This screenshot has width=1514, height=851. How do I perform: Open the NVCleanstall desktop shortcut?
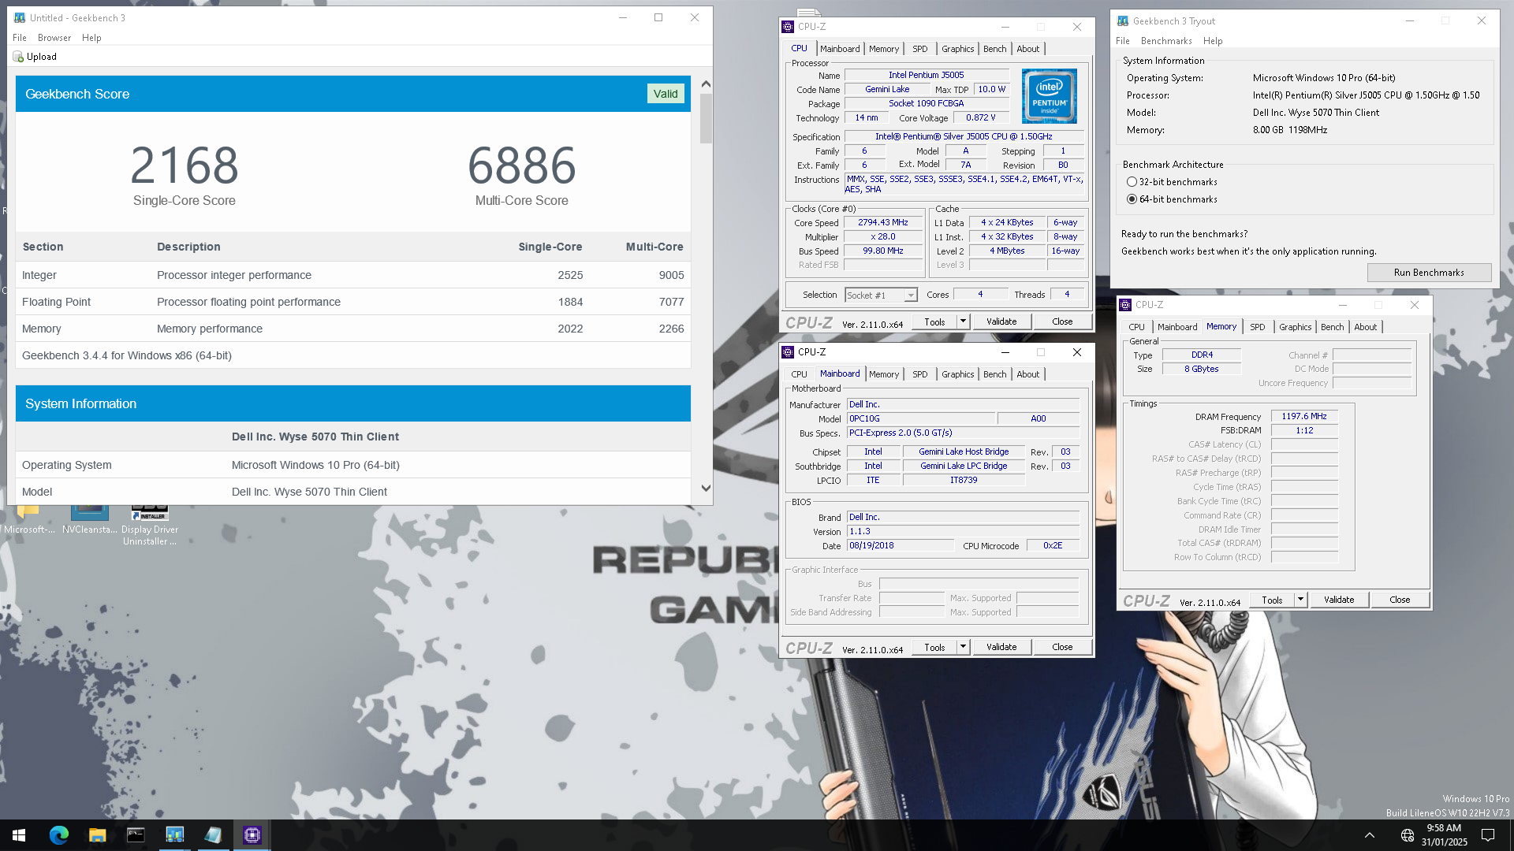point(89,520)
